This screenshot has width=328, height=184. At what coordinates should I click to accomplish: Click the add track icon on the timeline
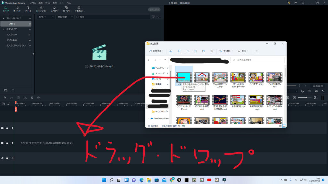[x=3, y=104]
